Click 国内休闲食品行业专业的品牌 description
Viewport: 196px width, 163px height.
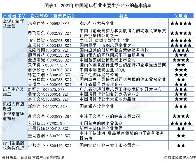[x=123, y=65]
